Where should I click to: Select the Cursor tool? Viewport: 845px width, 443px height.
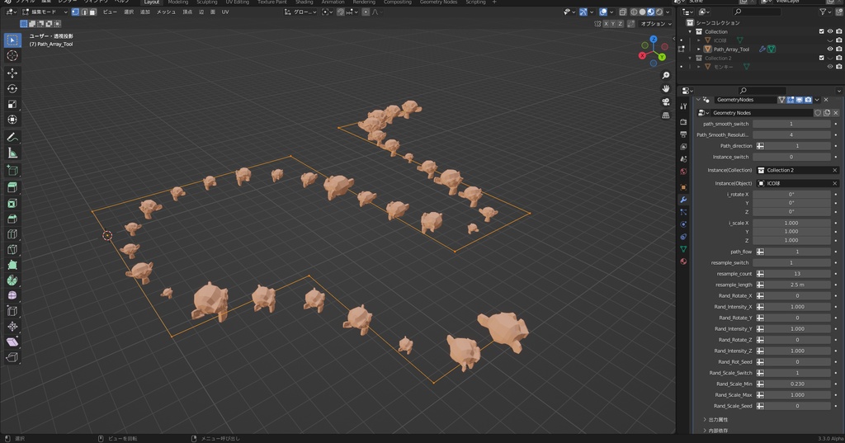coord(12,55)
